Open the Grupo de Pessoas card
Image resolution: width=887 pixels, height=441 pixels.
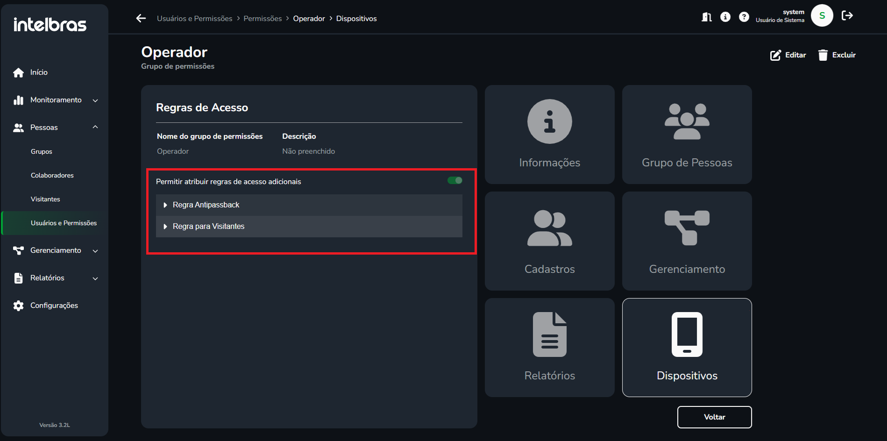pyautogui.click(x=687, y=135)
